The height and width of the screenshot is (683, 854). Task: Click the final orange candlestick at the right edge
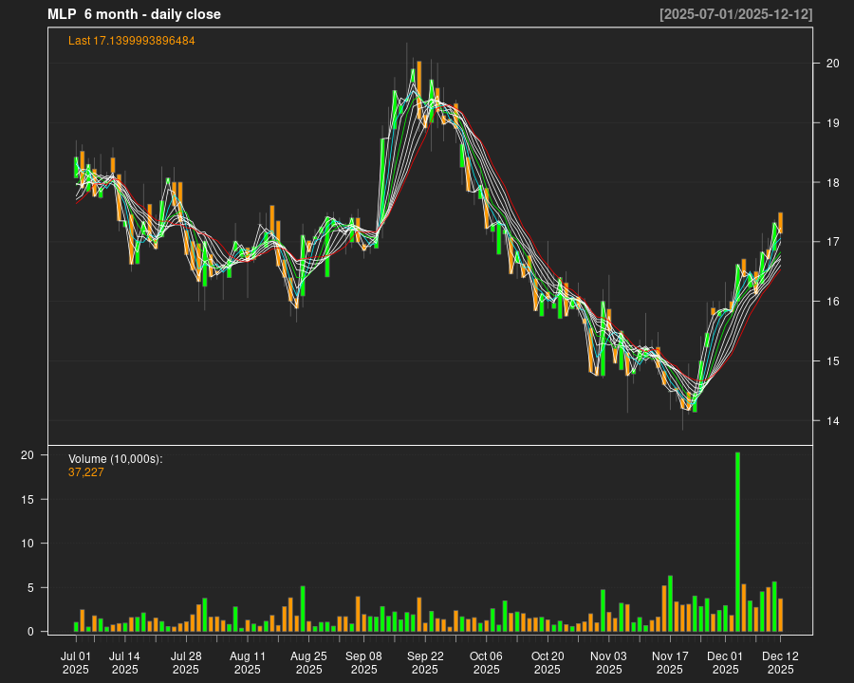point(780,223)
